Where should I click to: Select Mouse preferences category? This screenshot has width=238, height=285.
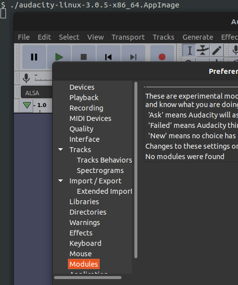(x=80, y=254)
